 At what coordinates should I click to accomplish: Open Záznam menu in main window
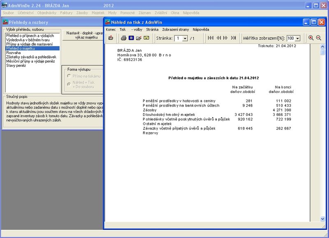[145, 13]
